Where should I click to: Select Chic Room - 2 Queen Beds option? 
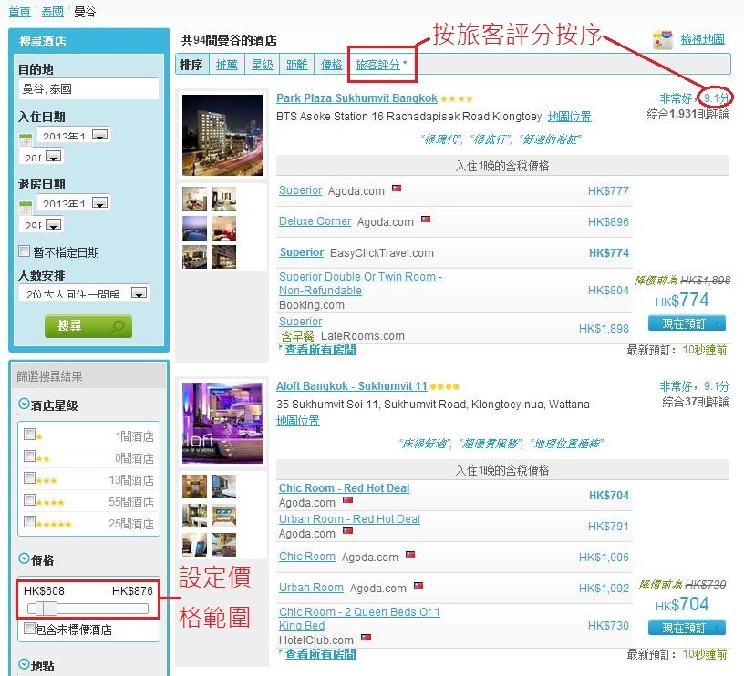pyautogui.click(x=359, y=619)
